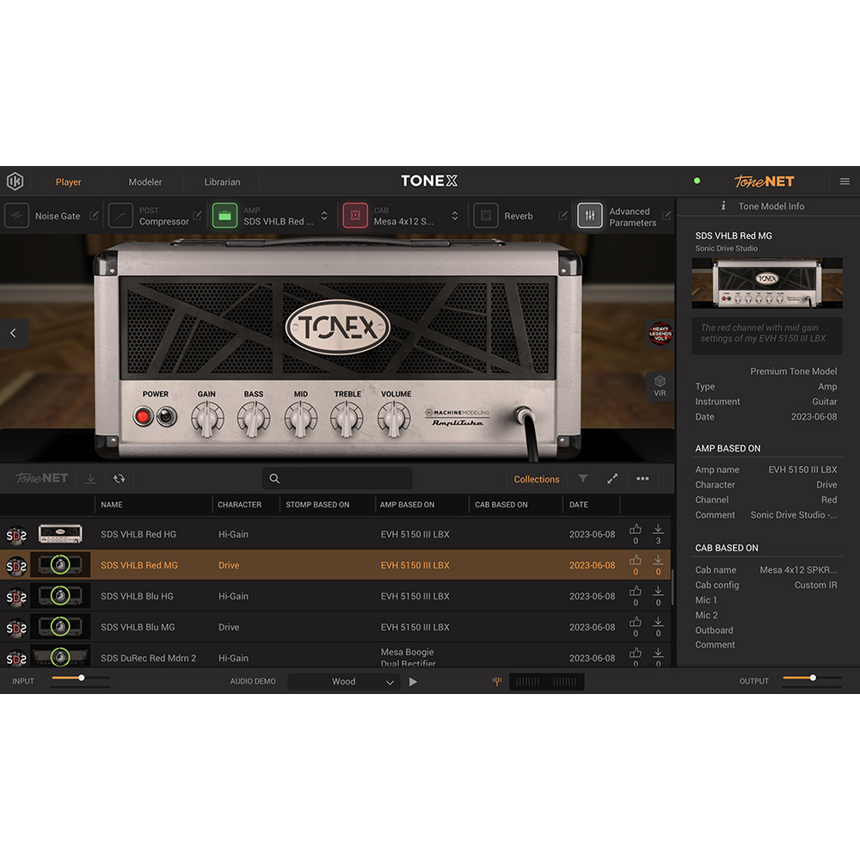This screenshot has height=860, width=860.
Task: Download the SDS VHLB Red HG tone
Action: (x=658, y=529)
